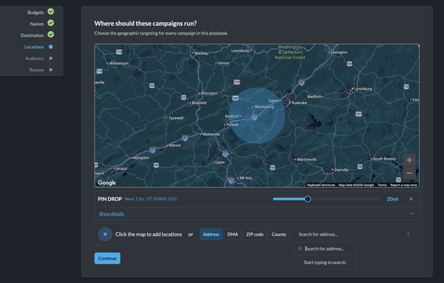Viewport: 444px width, 283px height.
Task: Click the Blacksburg label on the map
Action: coord(264,106)
